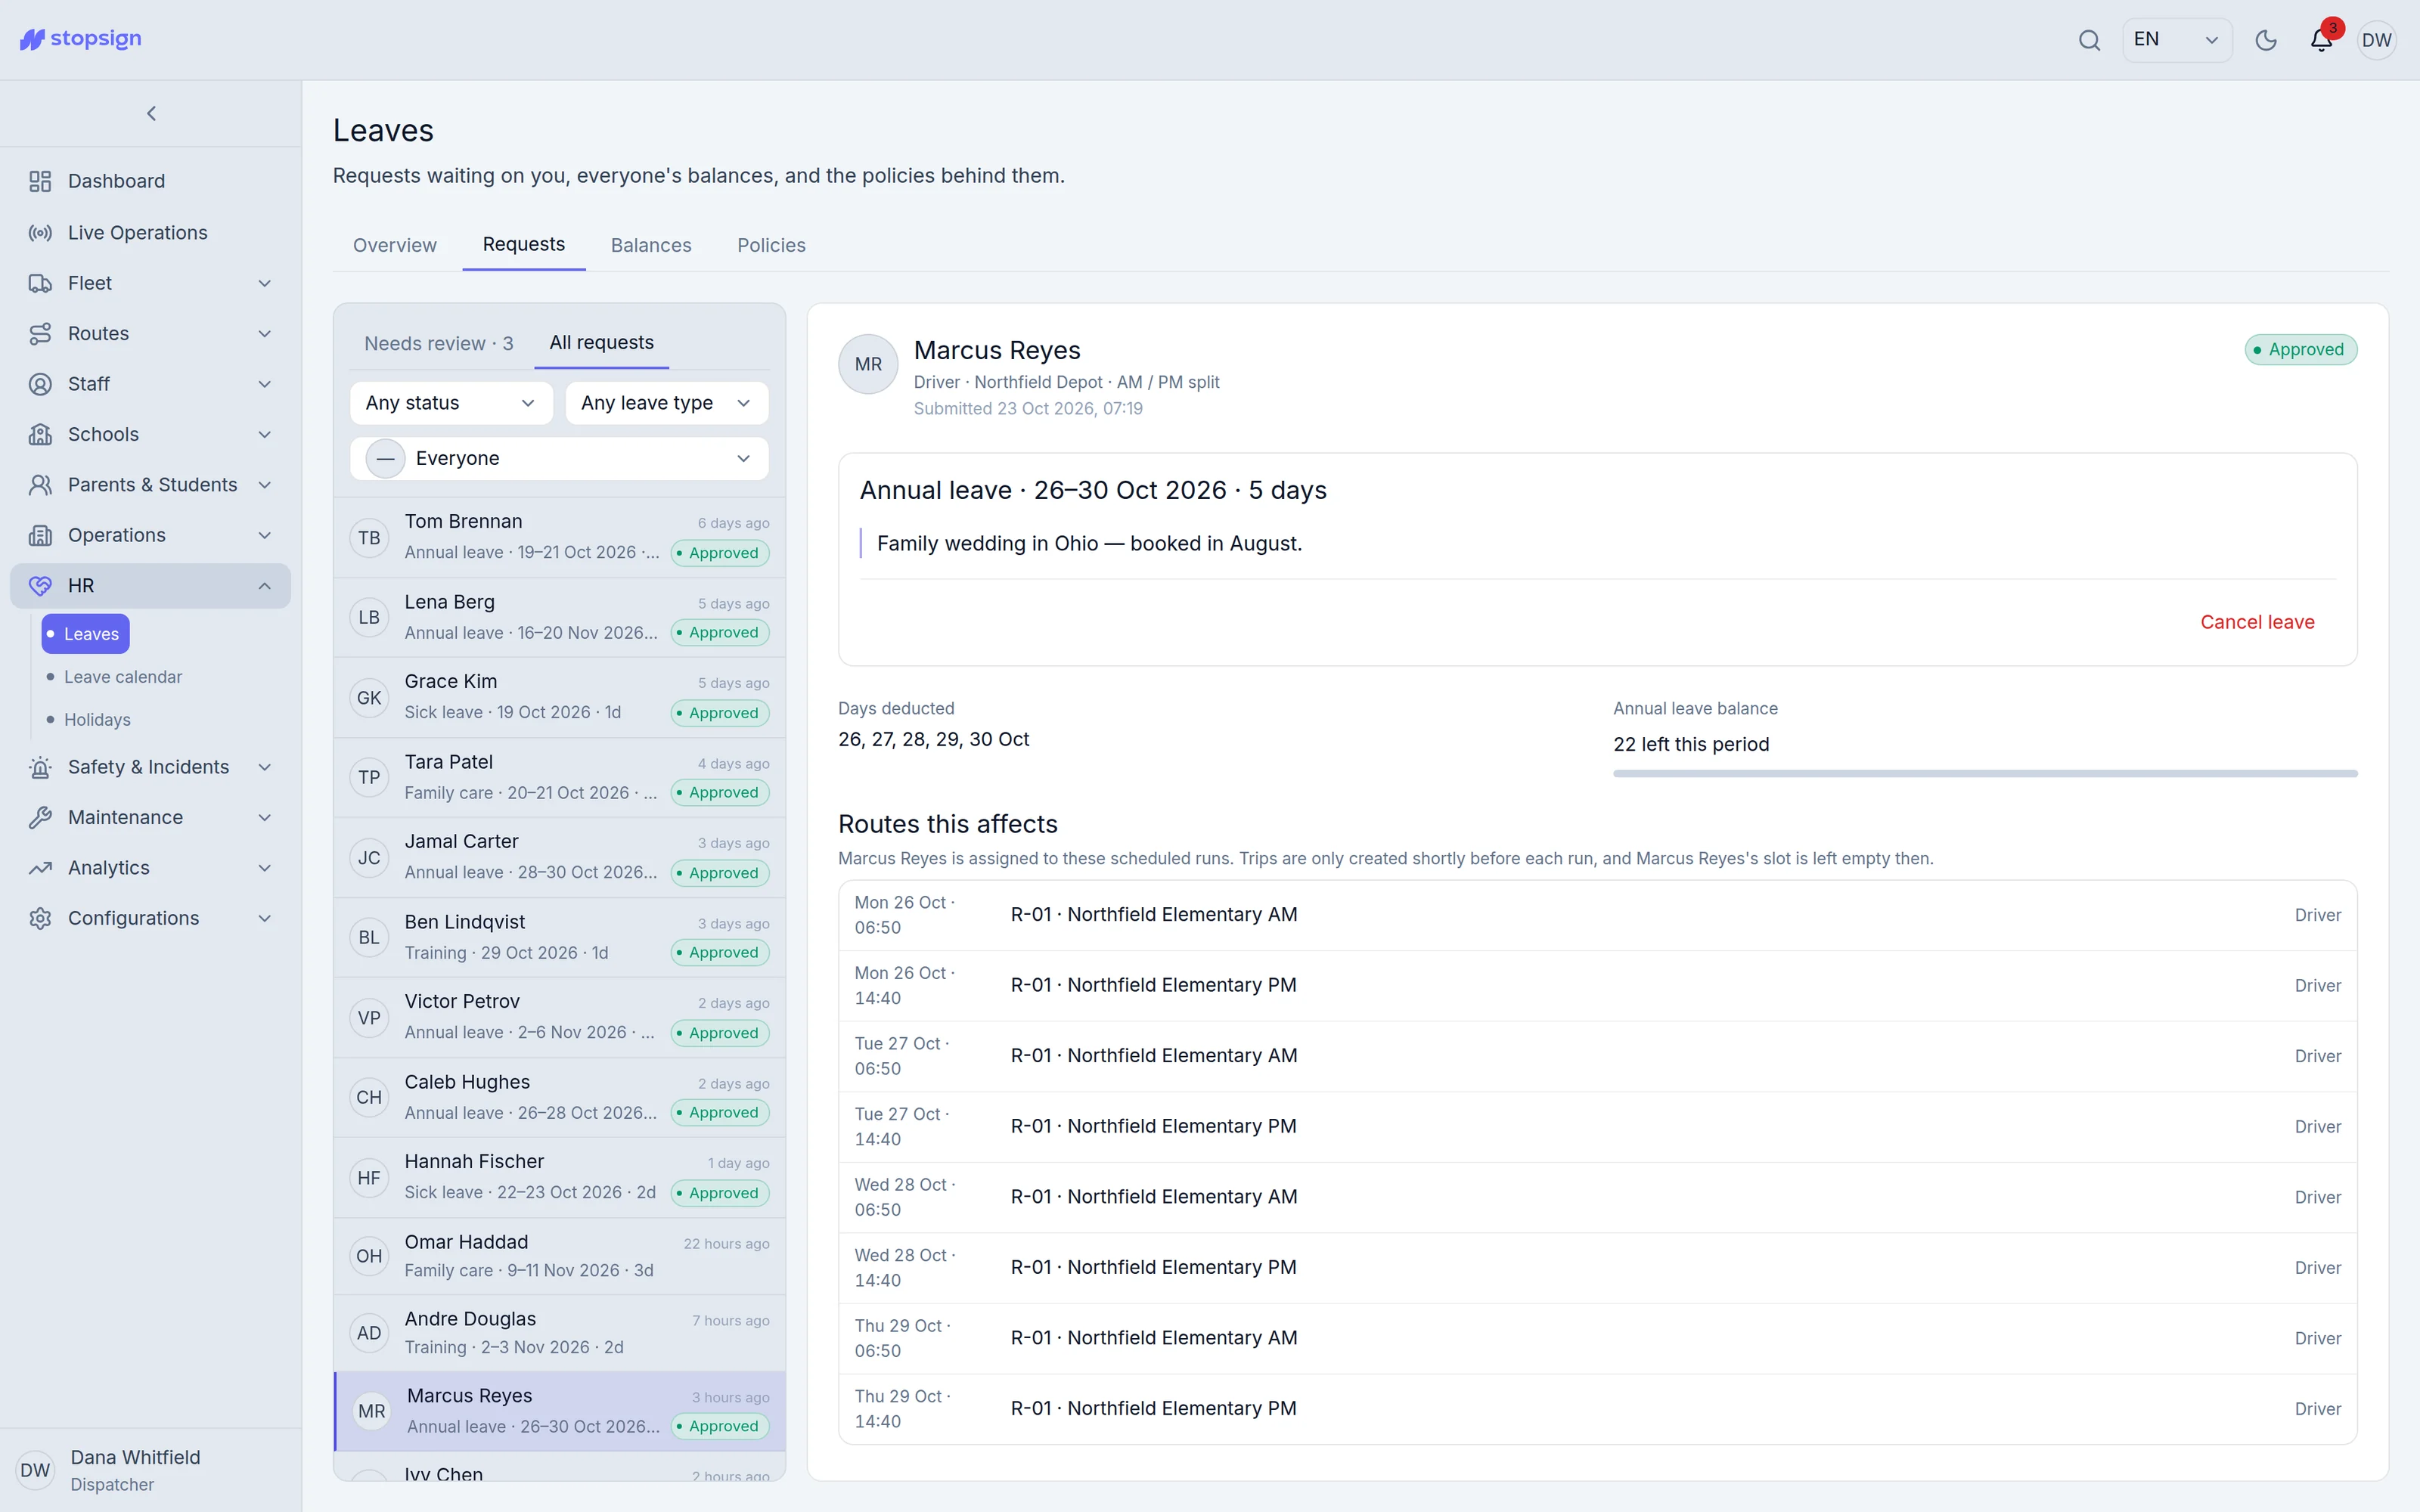Collapse the sidebar with the back chevron
Screen dimensions: 2420x1512
click(151, 113)
